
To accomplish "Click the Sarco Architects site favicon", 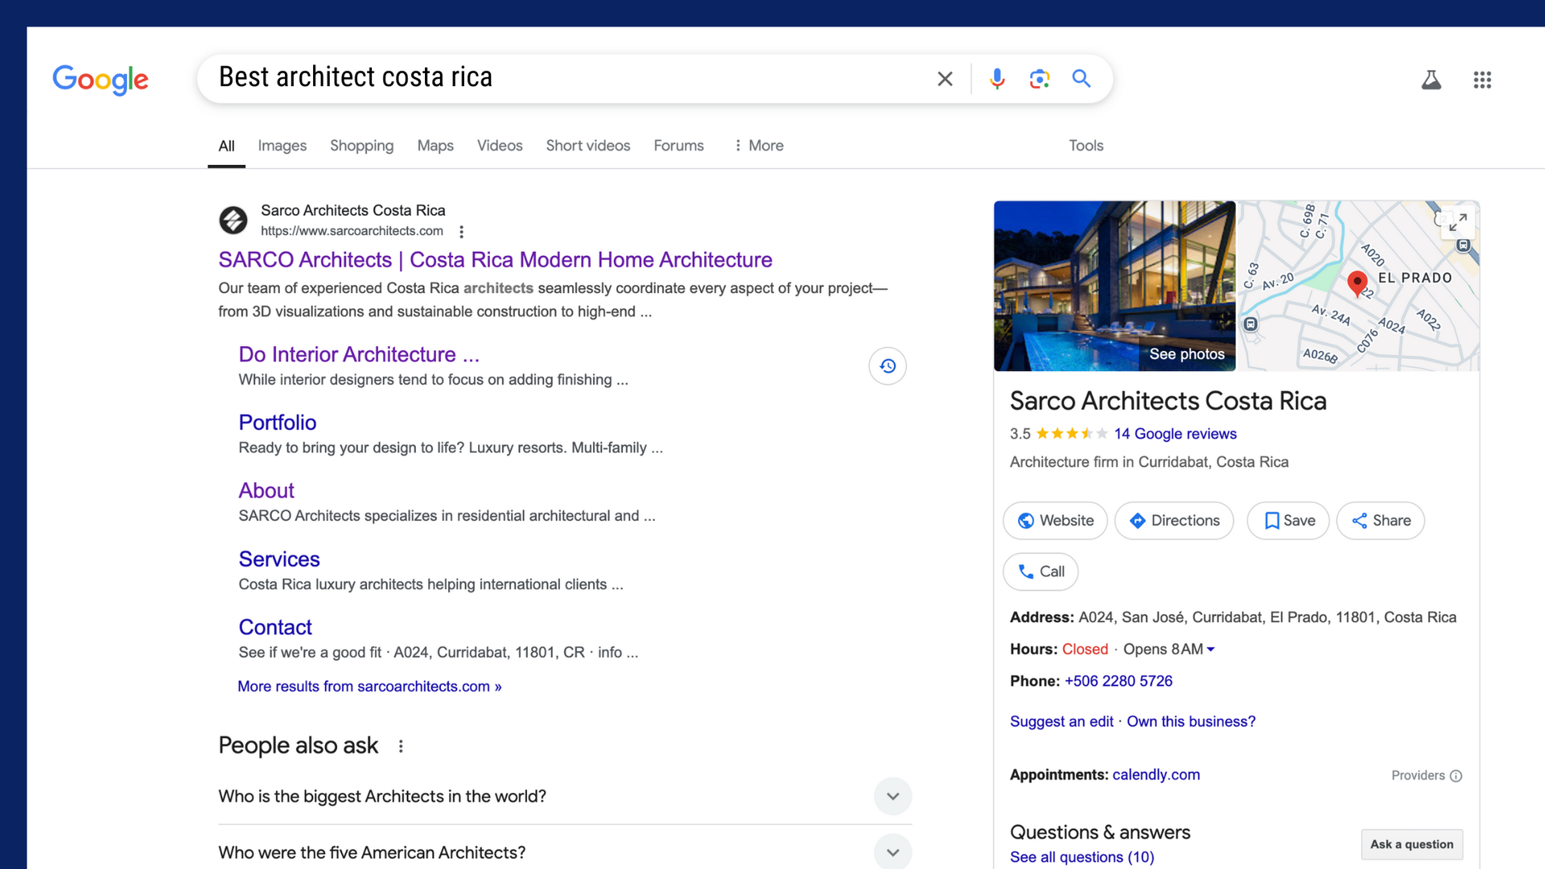I will 233,220.
